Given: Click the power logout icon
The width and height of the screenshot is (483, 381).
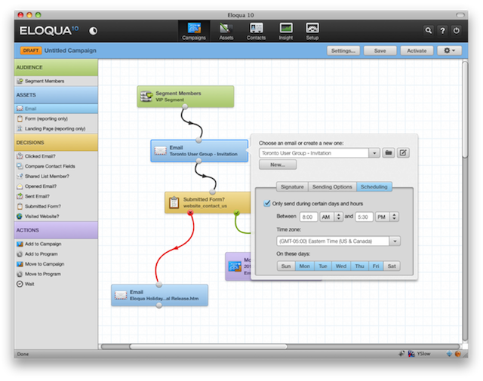Looking at the screenshot, I should coord(456,30).
